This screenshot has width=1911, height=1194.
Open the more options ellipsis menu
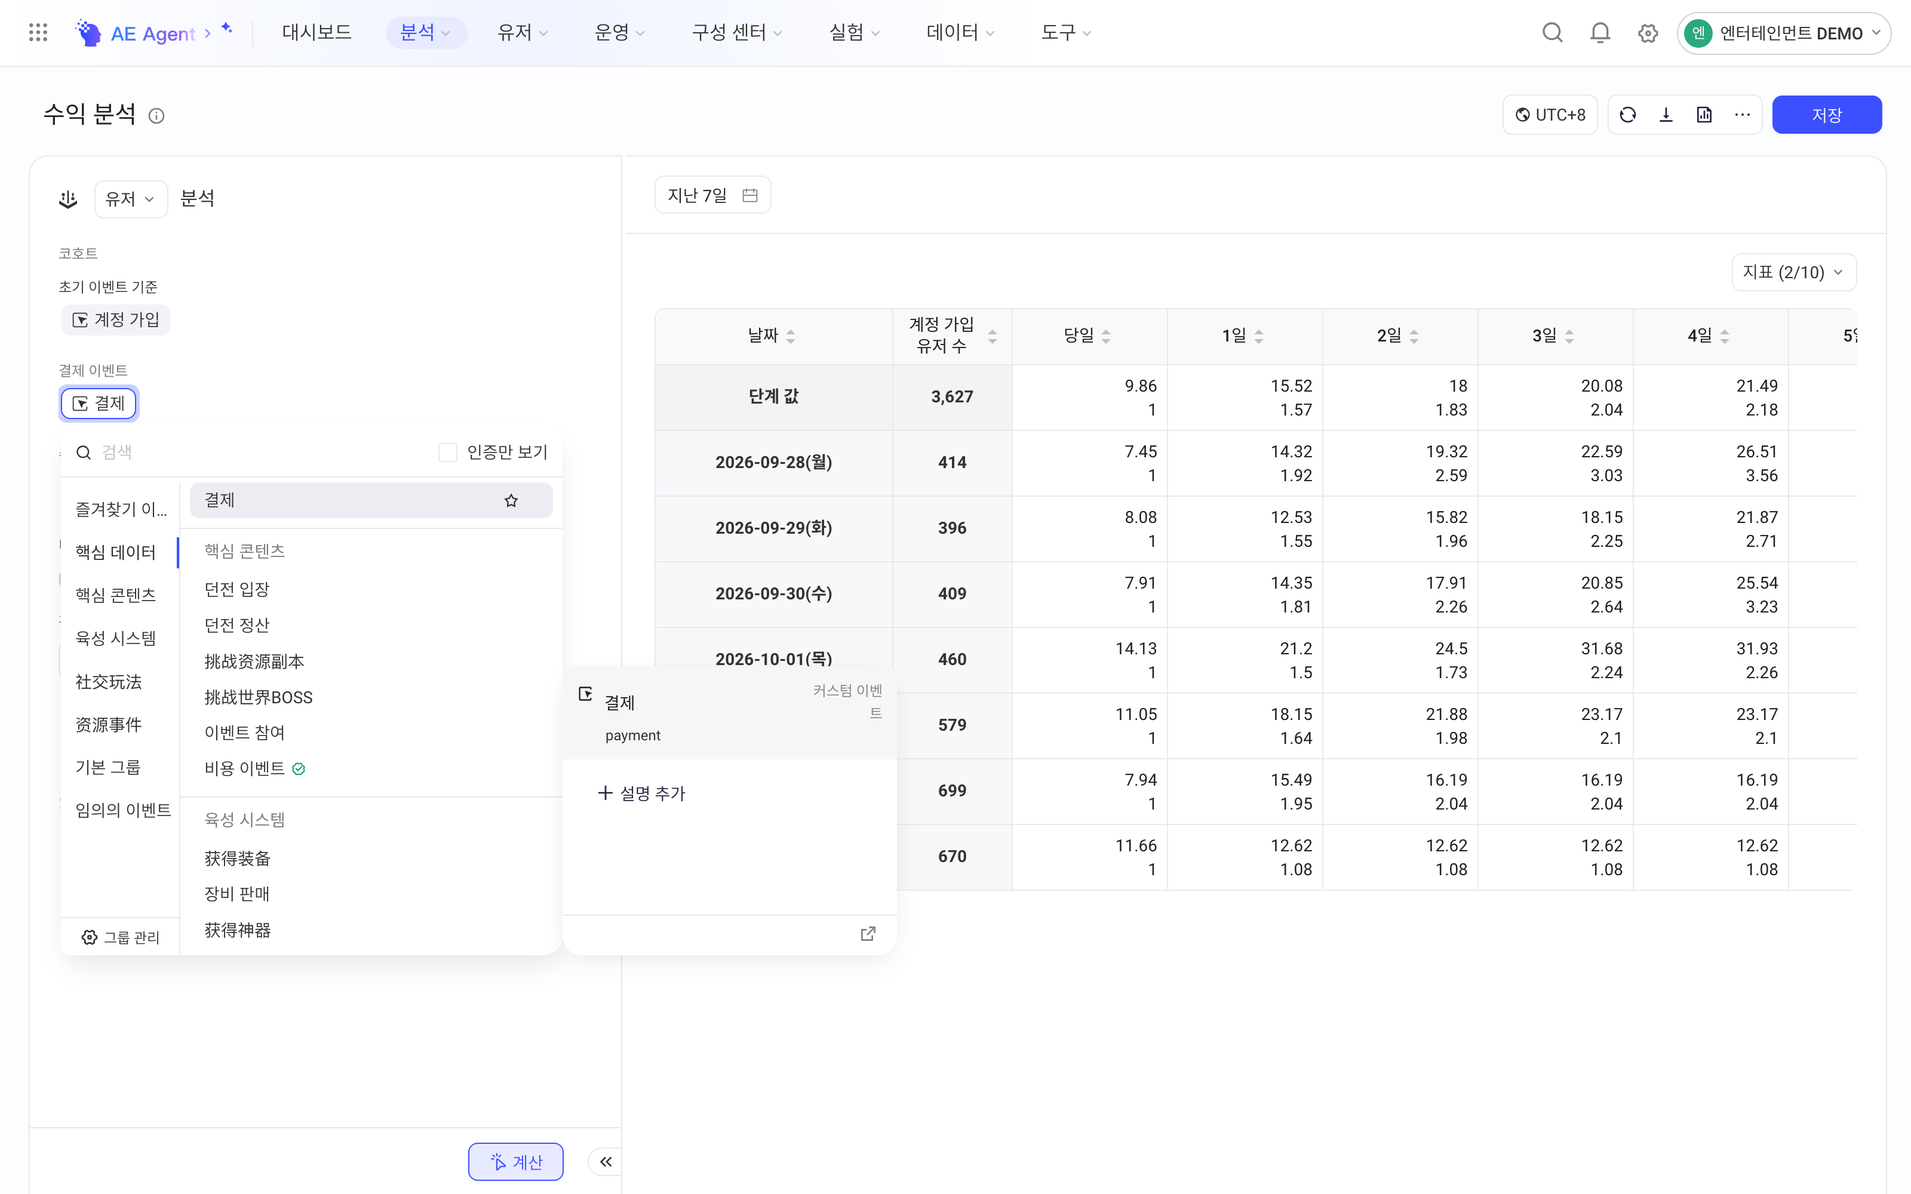(1742, 115)
